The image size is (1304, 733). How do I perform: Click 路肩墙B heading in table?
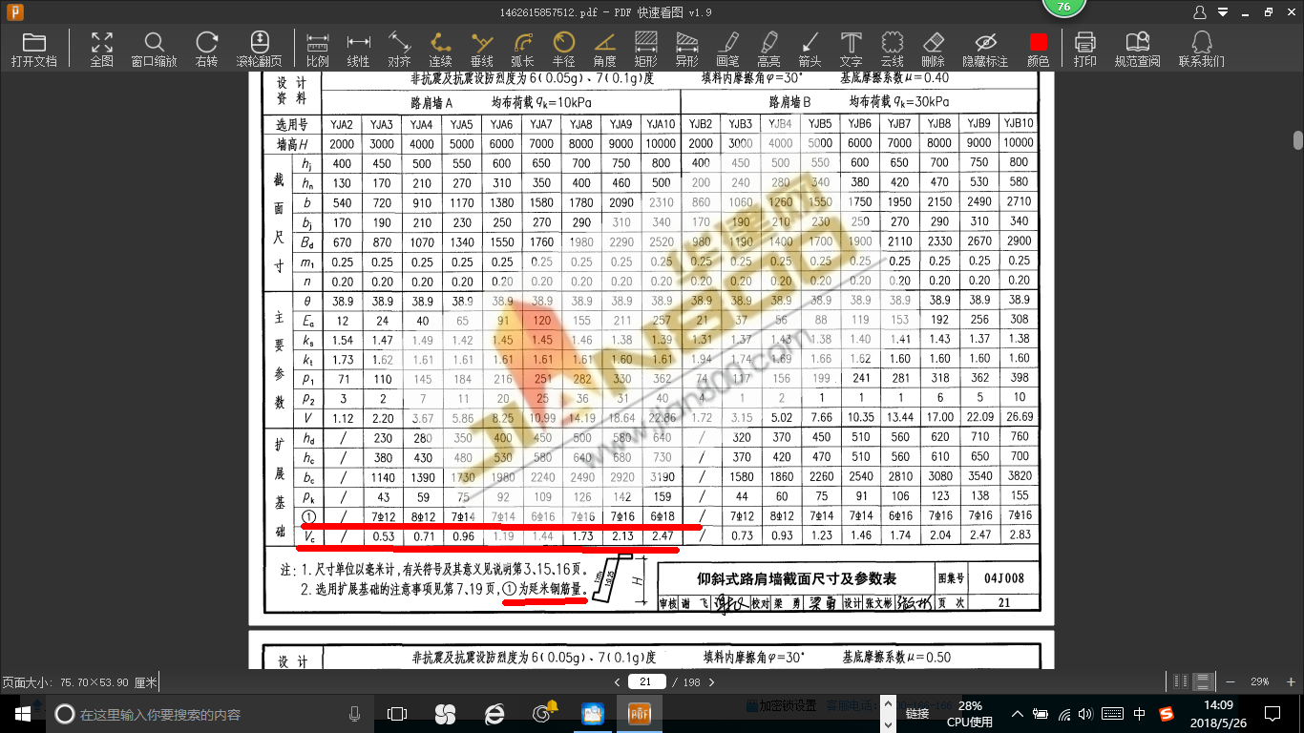point(789,101)
